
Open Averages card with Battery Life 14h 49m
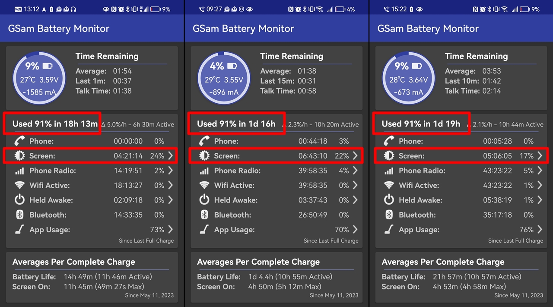point(92,276)
